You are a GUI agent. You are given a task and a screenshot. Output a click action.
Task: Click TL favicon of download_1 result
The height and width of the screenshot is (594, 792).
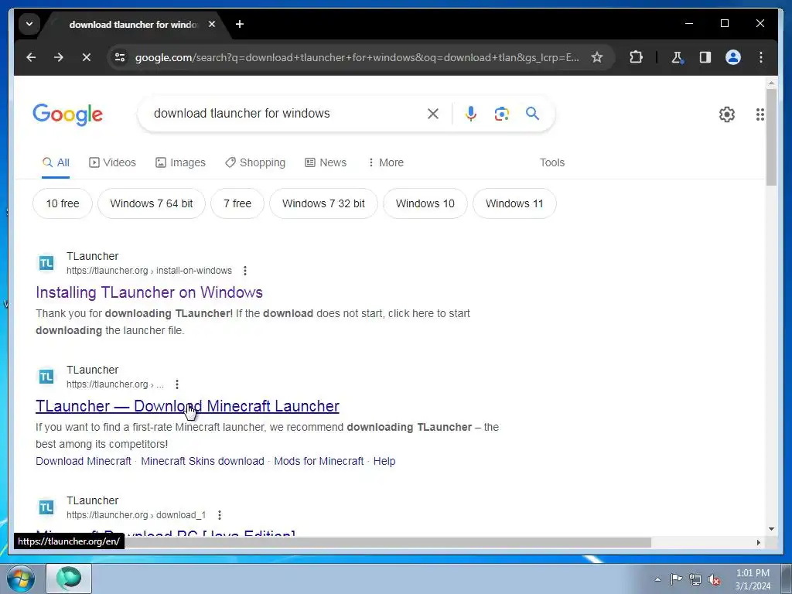pyautogui.click(x=46, y=507)
